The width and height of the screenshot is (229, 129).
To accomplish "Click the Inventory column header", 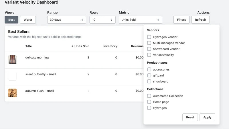I will pos(110,46).
